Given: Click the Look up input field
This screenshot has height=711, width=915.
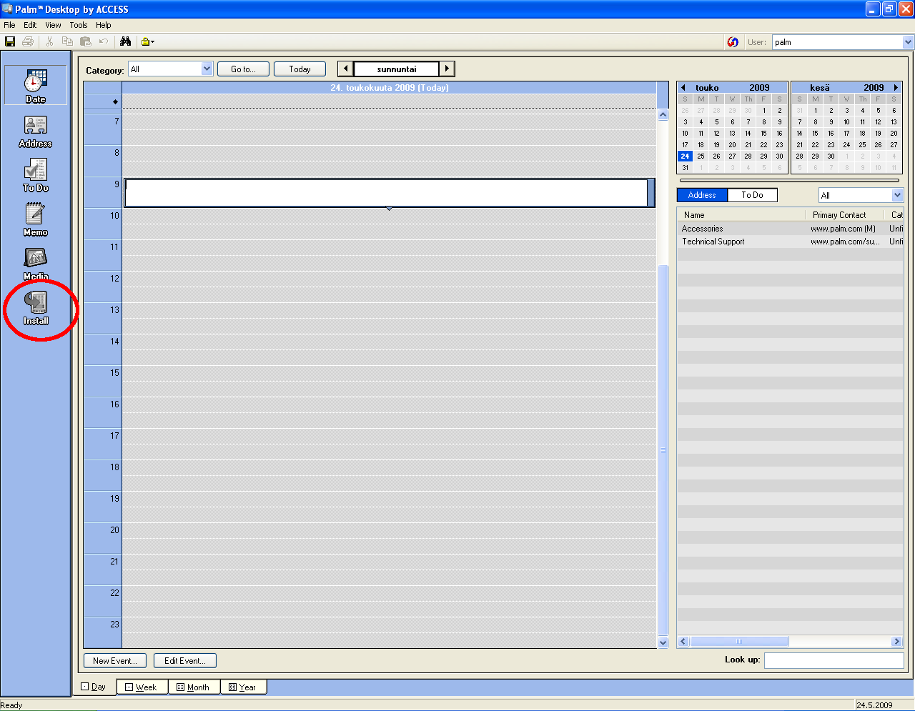Looking at the screenshot, I should coord(834,660).
